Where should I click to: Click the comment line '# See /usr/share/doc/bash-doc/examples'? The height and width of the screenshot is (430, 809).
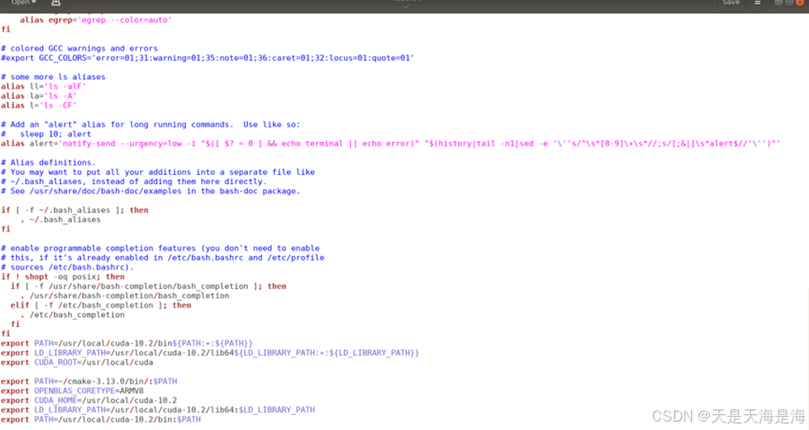pyautogui.click(x=151, y=191)
